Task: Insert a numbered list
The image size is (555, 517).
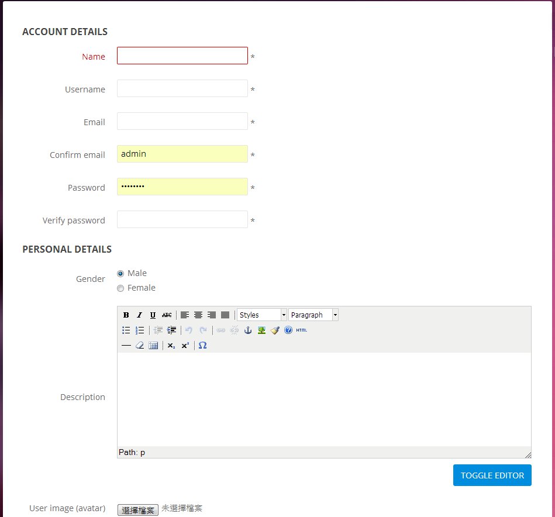Action: (x=140, y=330)
